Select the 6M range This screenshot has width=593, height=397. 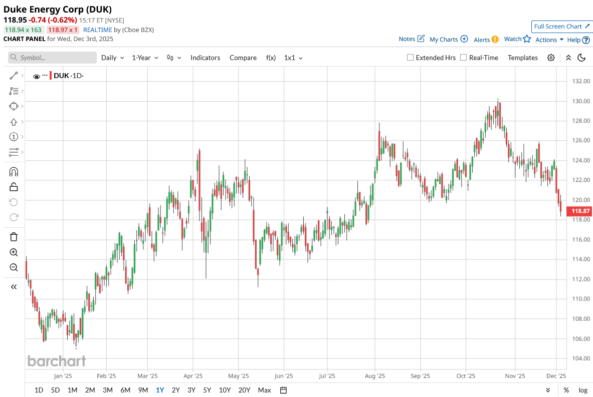coord(125,390)
